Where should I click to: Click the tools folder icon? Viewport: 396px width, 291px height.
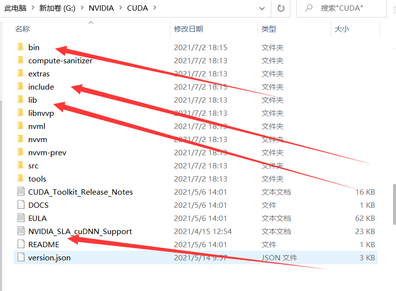tap(21, 178)
